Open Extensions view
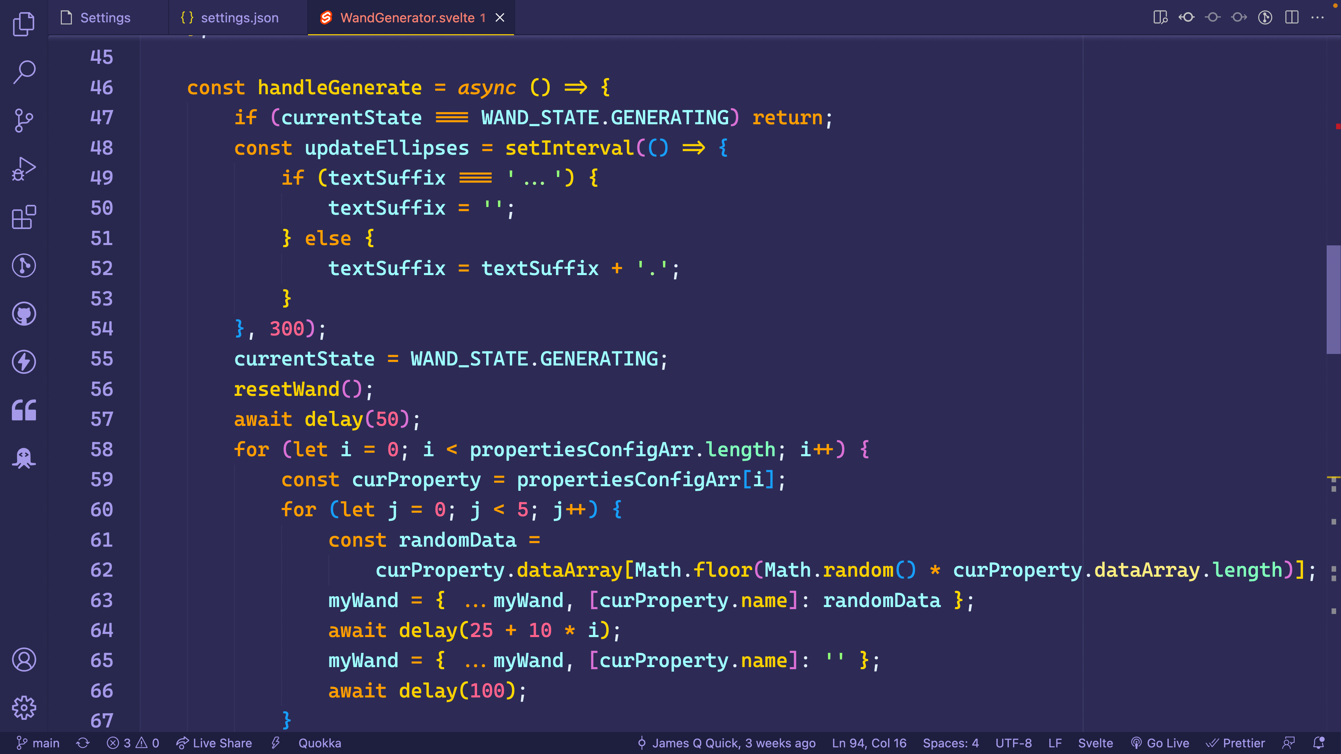Viewport: 1341px width, 754px height. click(24, 217)
